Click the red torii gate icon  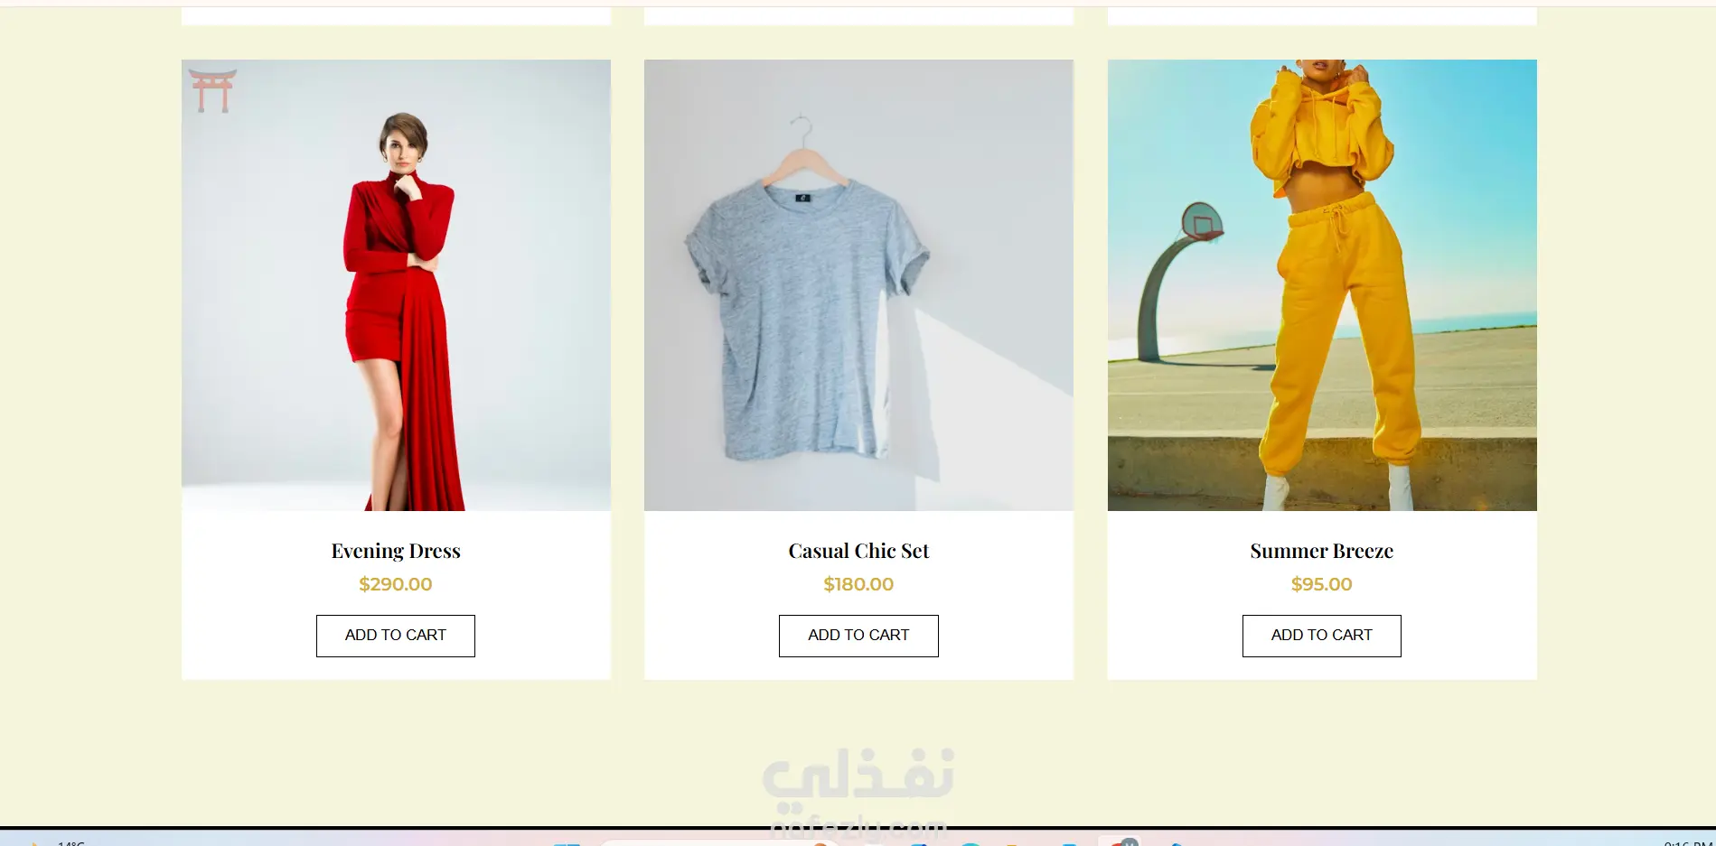coord(212,90)
